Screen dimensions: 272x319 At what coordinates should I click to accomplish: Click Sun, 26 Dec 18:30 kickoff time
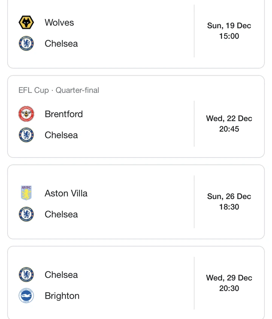(229, 202)
